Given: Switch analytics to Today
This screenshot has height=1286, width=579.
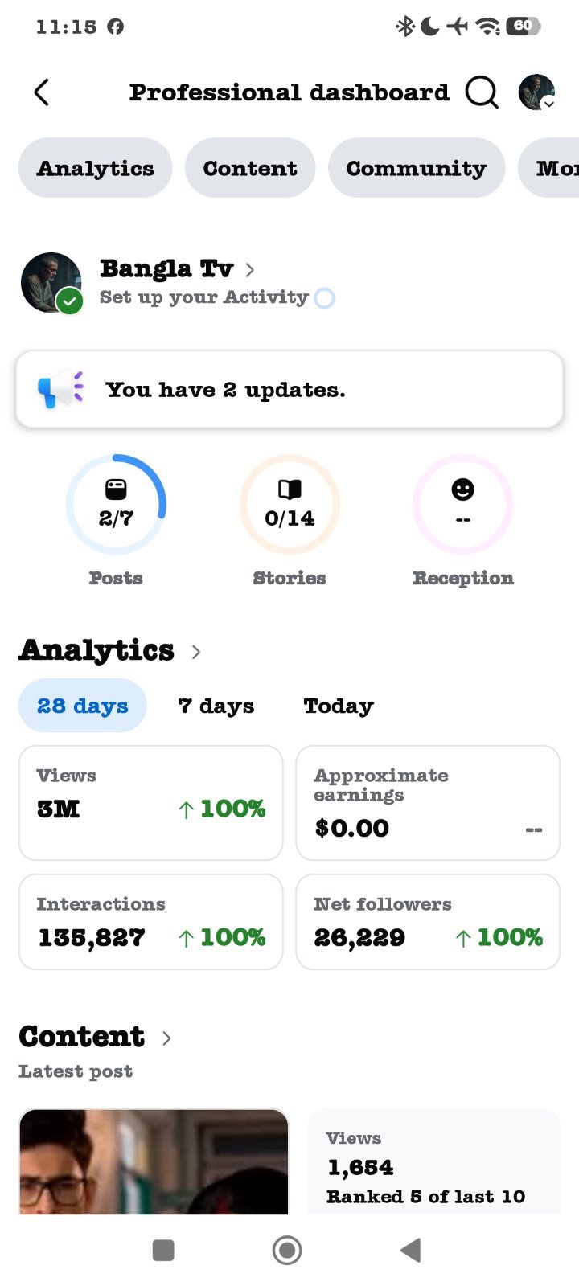Looking at the screenshot, I should coord(339,706).
